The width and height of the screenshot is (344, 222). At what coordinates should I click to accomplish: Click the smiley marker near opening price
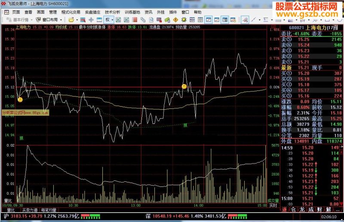coord(20,99)
